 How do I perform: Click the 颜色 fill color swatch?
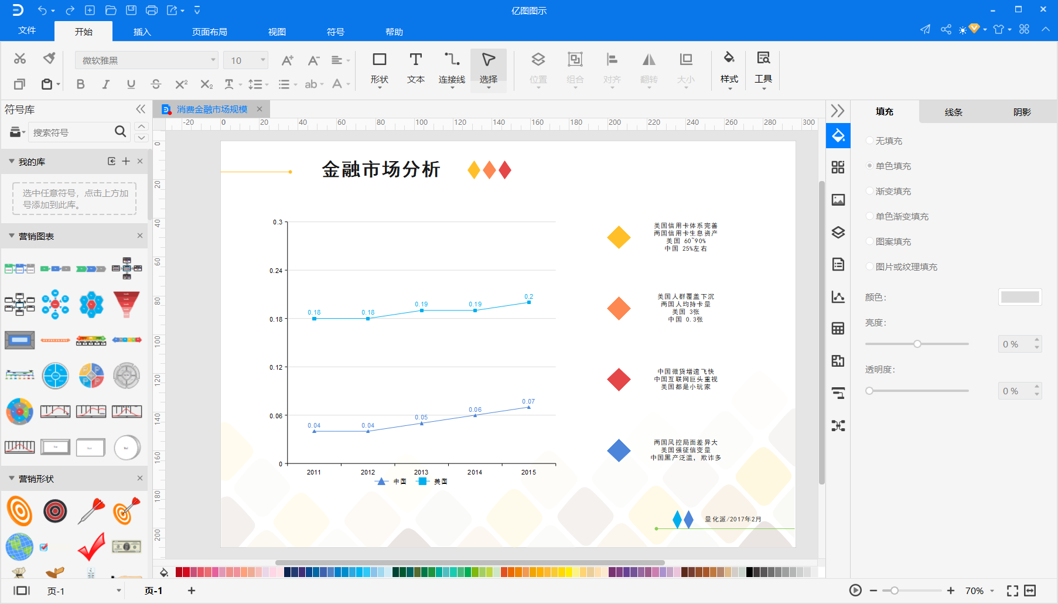[1020, 297]
